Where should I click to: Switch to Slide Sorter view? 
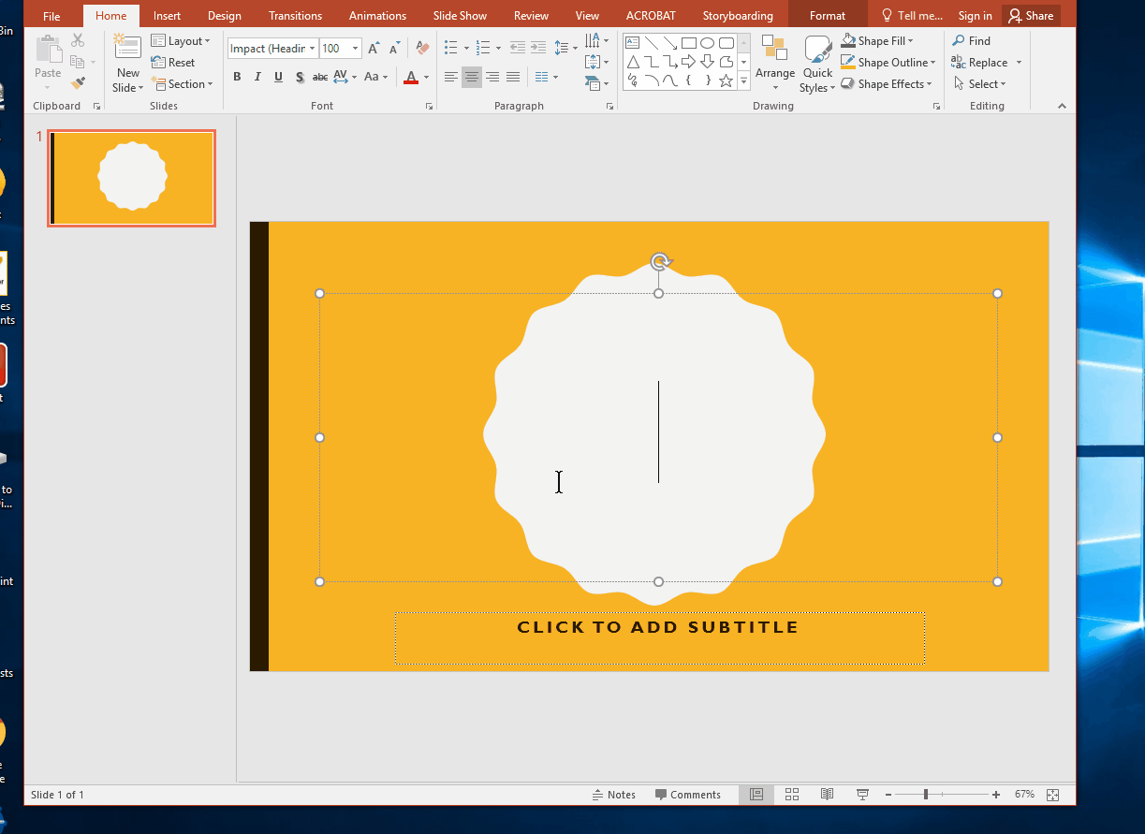tap(792, 795)
